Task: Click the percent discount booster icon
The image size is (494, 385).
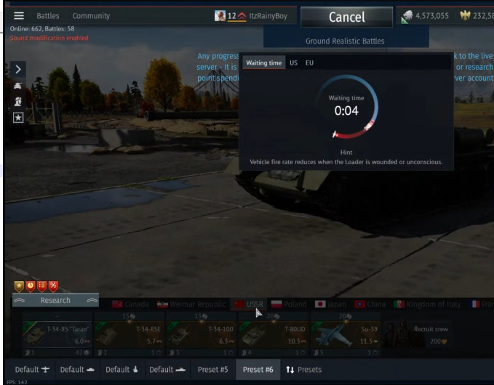Action: (53, 286)
